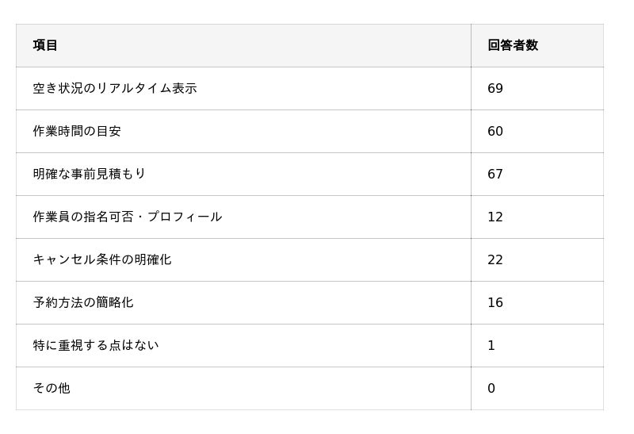Click the text リアルタイム in first row

pyautogui.click(x=134, y=88)
